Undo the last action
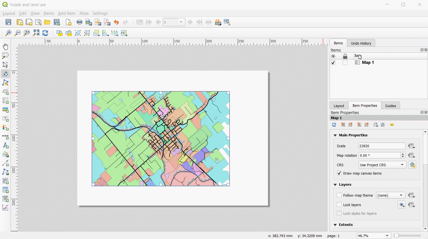The image size is (428, 239). click(x=116, y=22)
